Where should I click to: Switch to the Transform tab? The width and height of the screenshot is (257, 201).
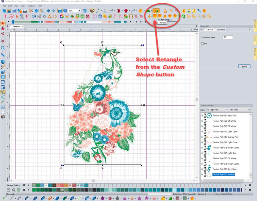(x=221, y=30)
